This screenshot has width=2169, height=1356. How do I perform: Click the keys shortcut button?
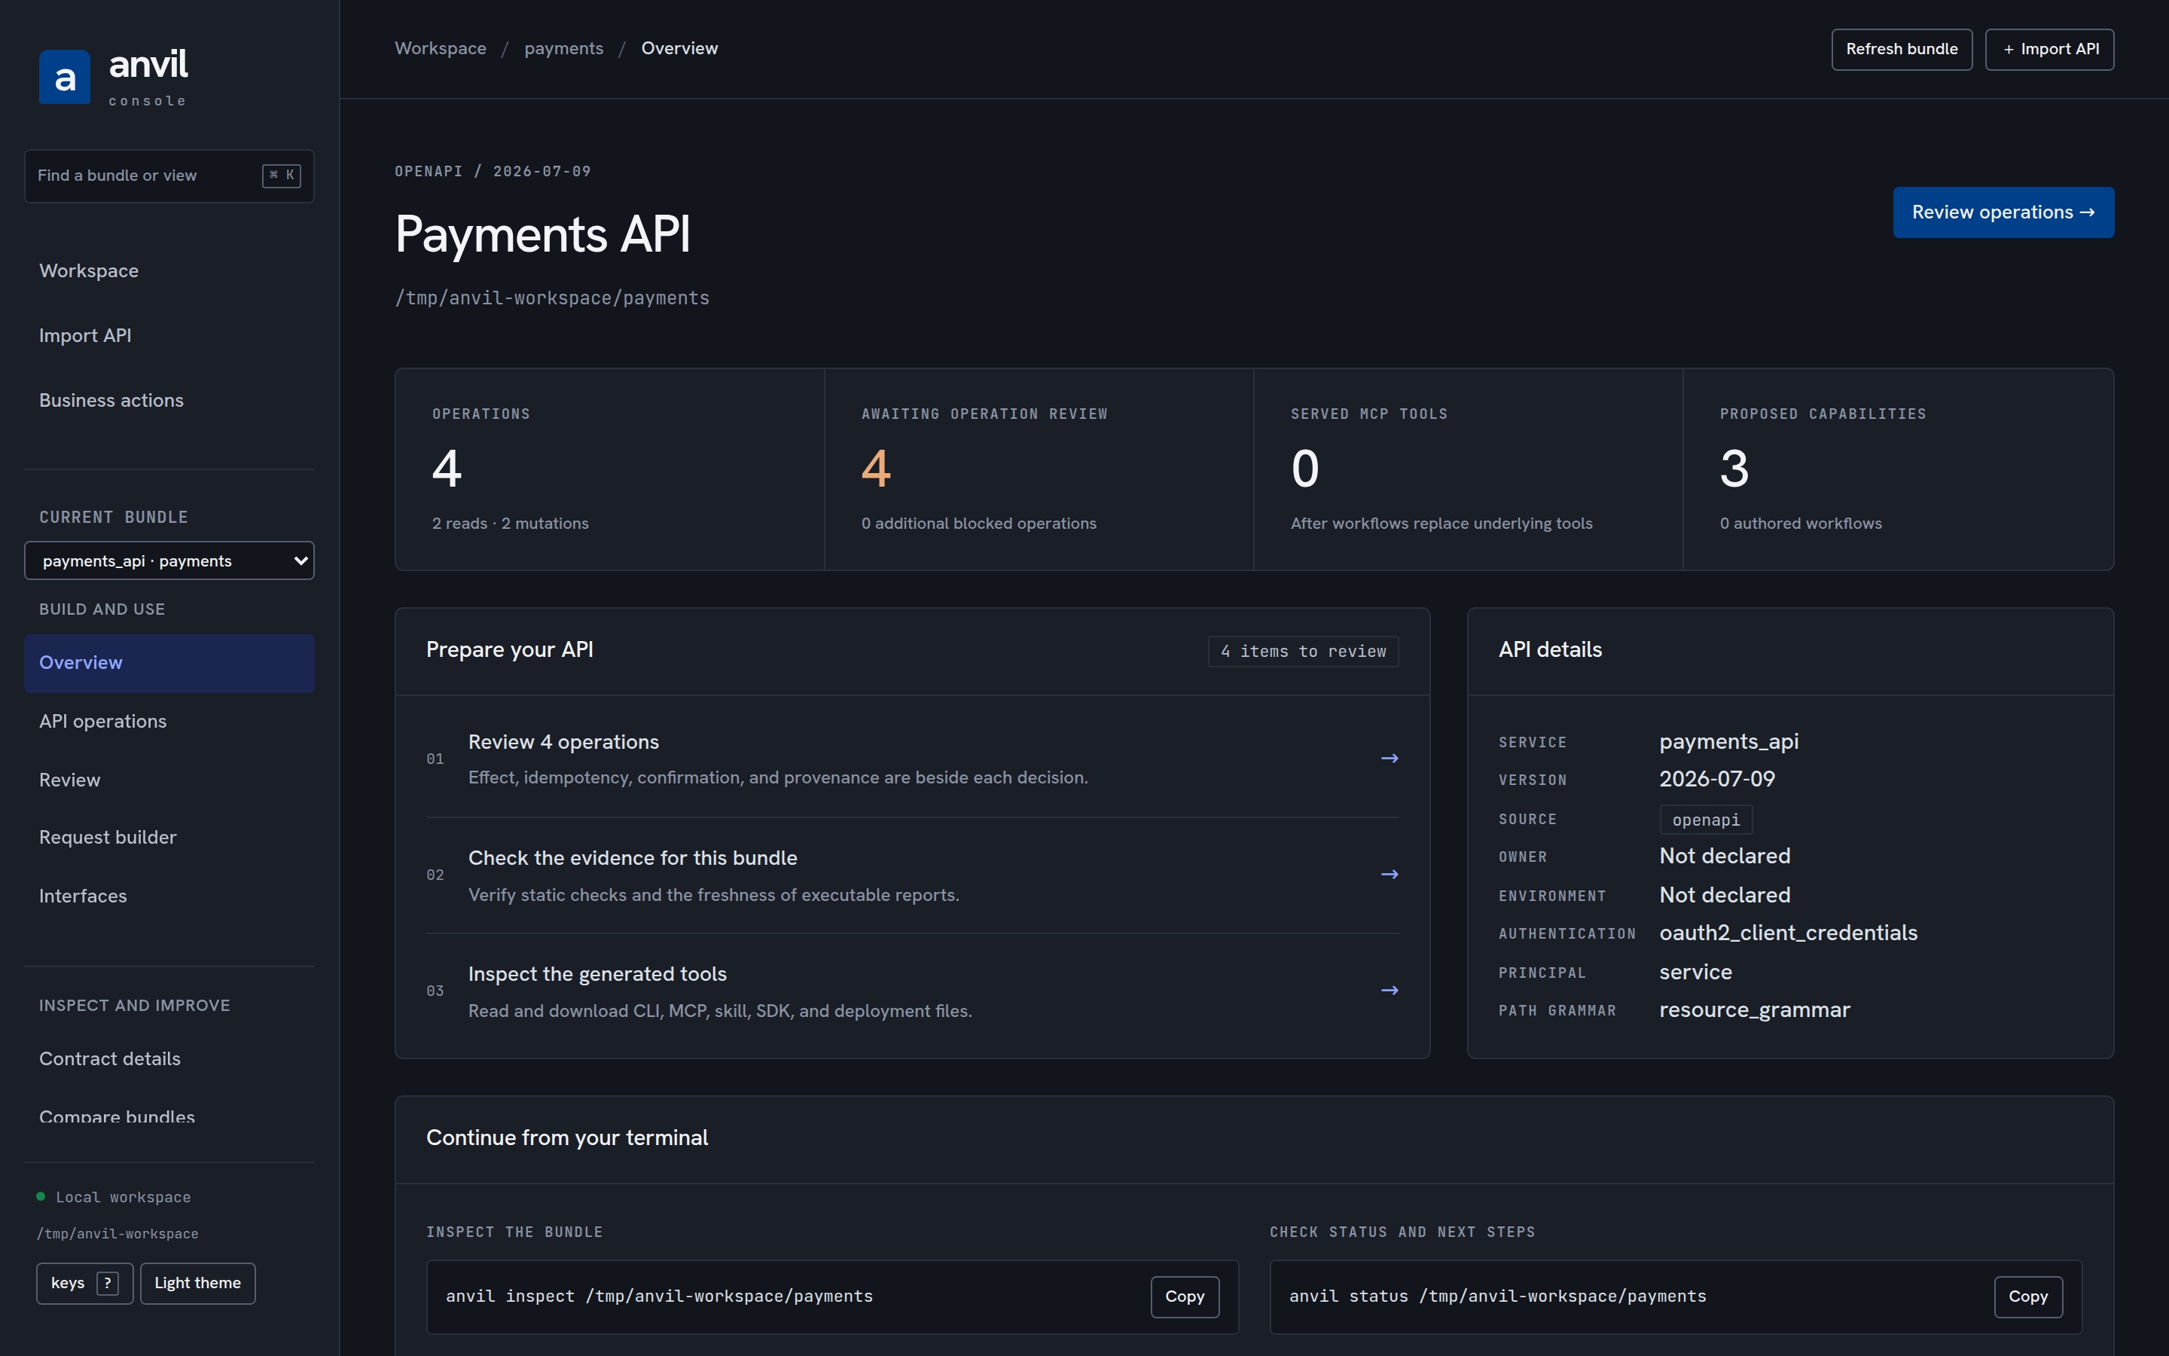85,1284
